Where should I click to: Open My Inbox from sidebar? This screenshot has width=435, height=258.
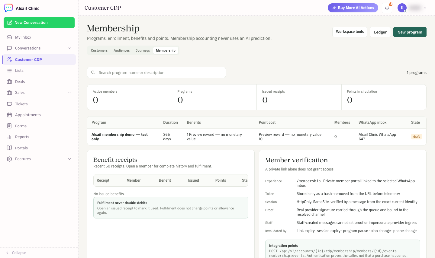click(39, 37)
